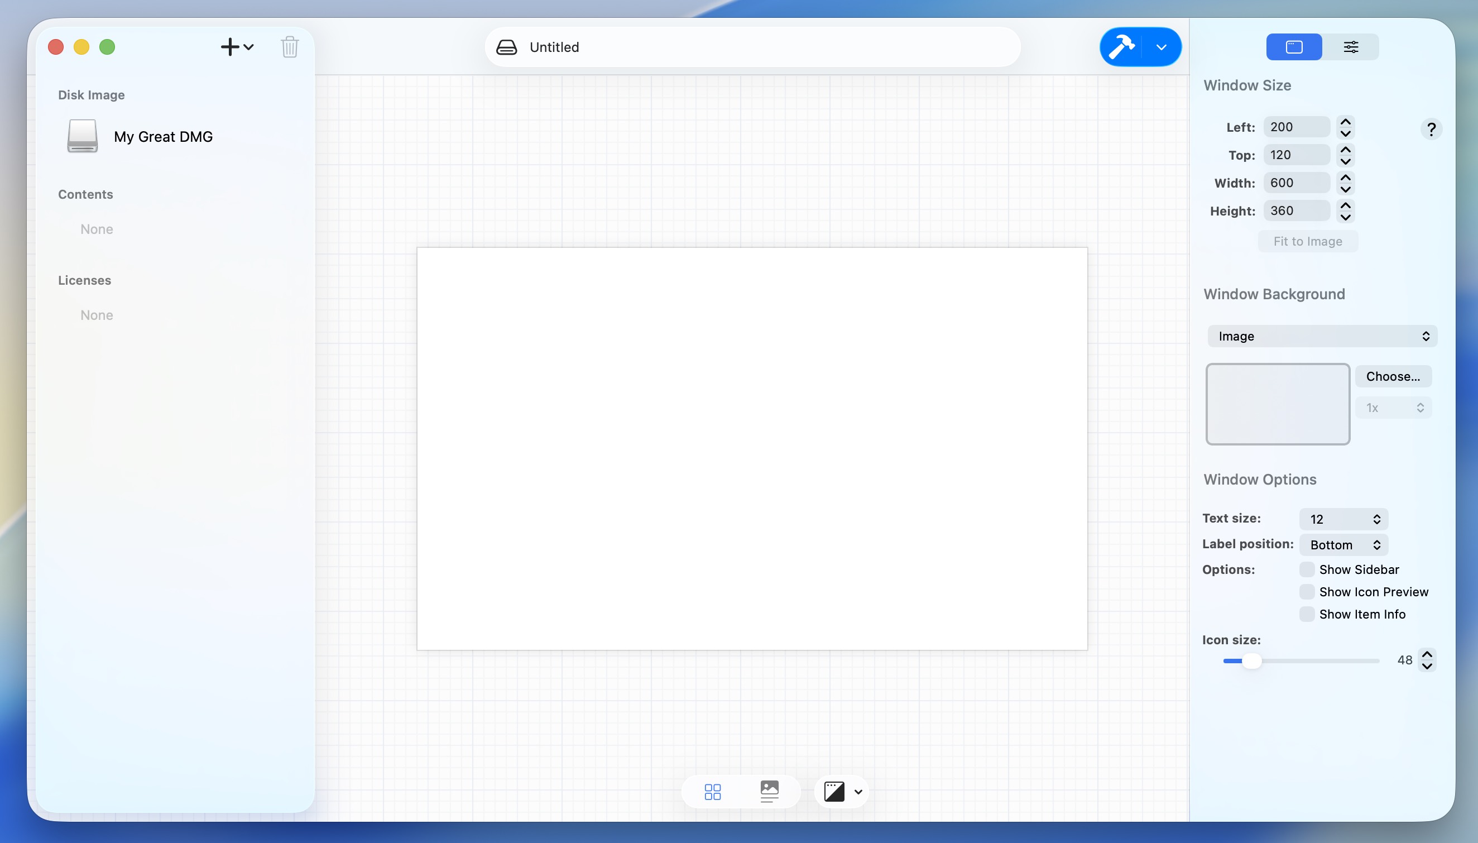Click the hammer build icon
Viewport: 1478px width, 843px height.
tap(1121, 47)
